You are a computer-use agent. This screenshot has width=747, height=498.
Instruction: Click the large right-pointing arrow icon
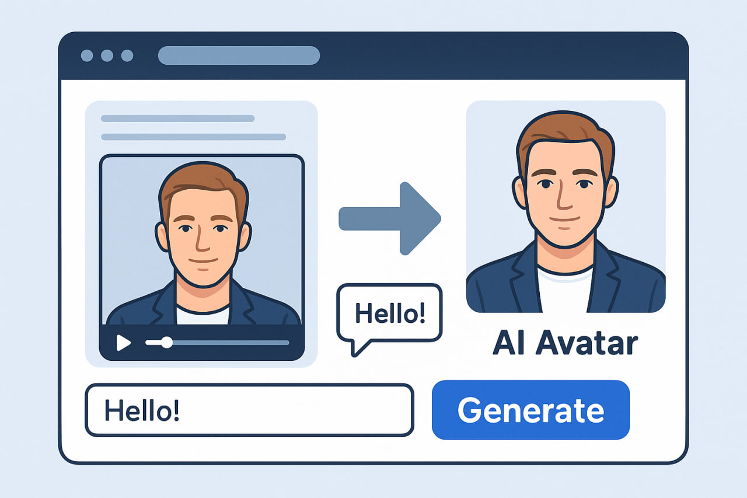pyautogui.click(x=390, y=218)
